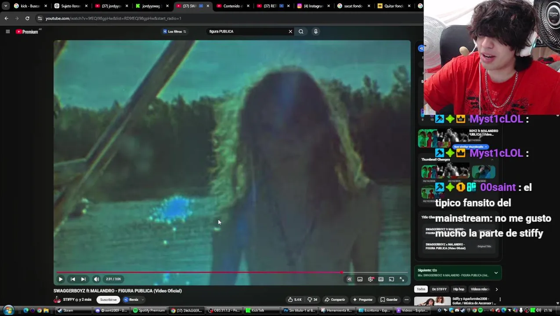The height and width of the screenshot is (316, 560).
Task: Open the YouTube hamburger guide menu
Action: click(x=7, y=32)
